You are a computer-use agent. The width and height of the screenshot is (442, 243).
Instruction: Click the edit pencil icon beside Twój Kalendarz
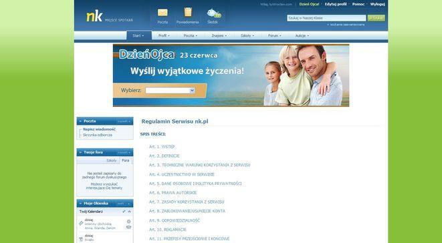tap(124, 212)
